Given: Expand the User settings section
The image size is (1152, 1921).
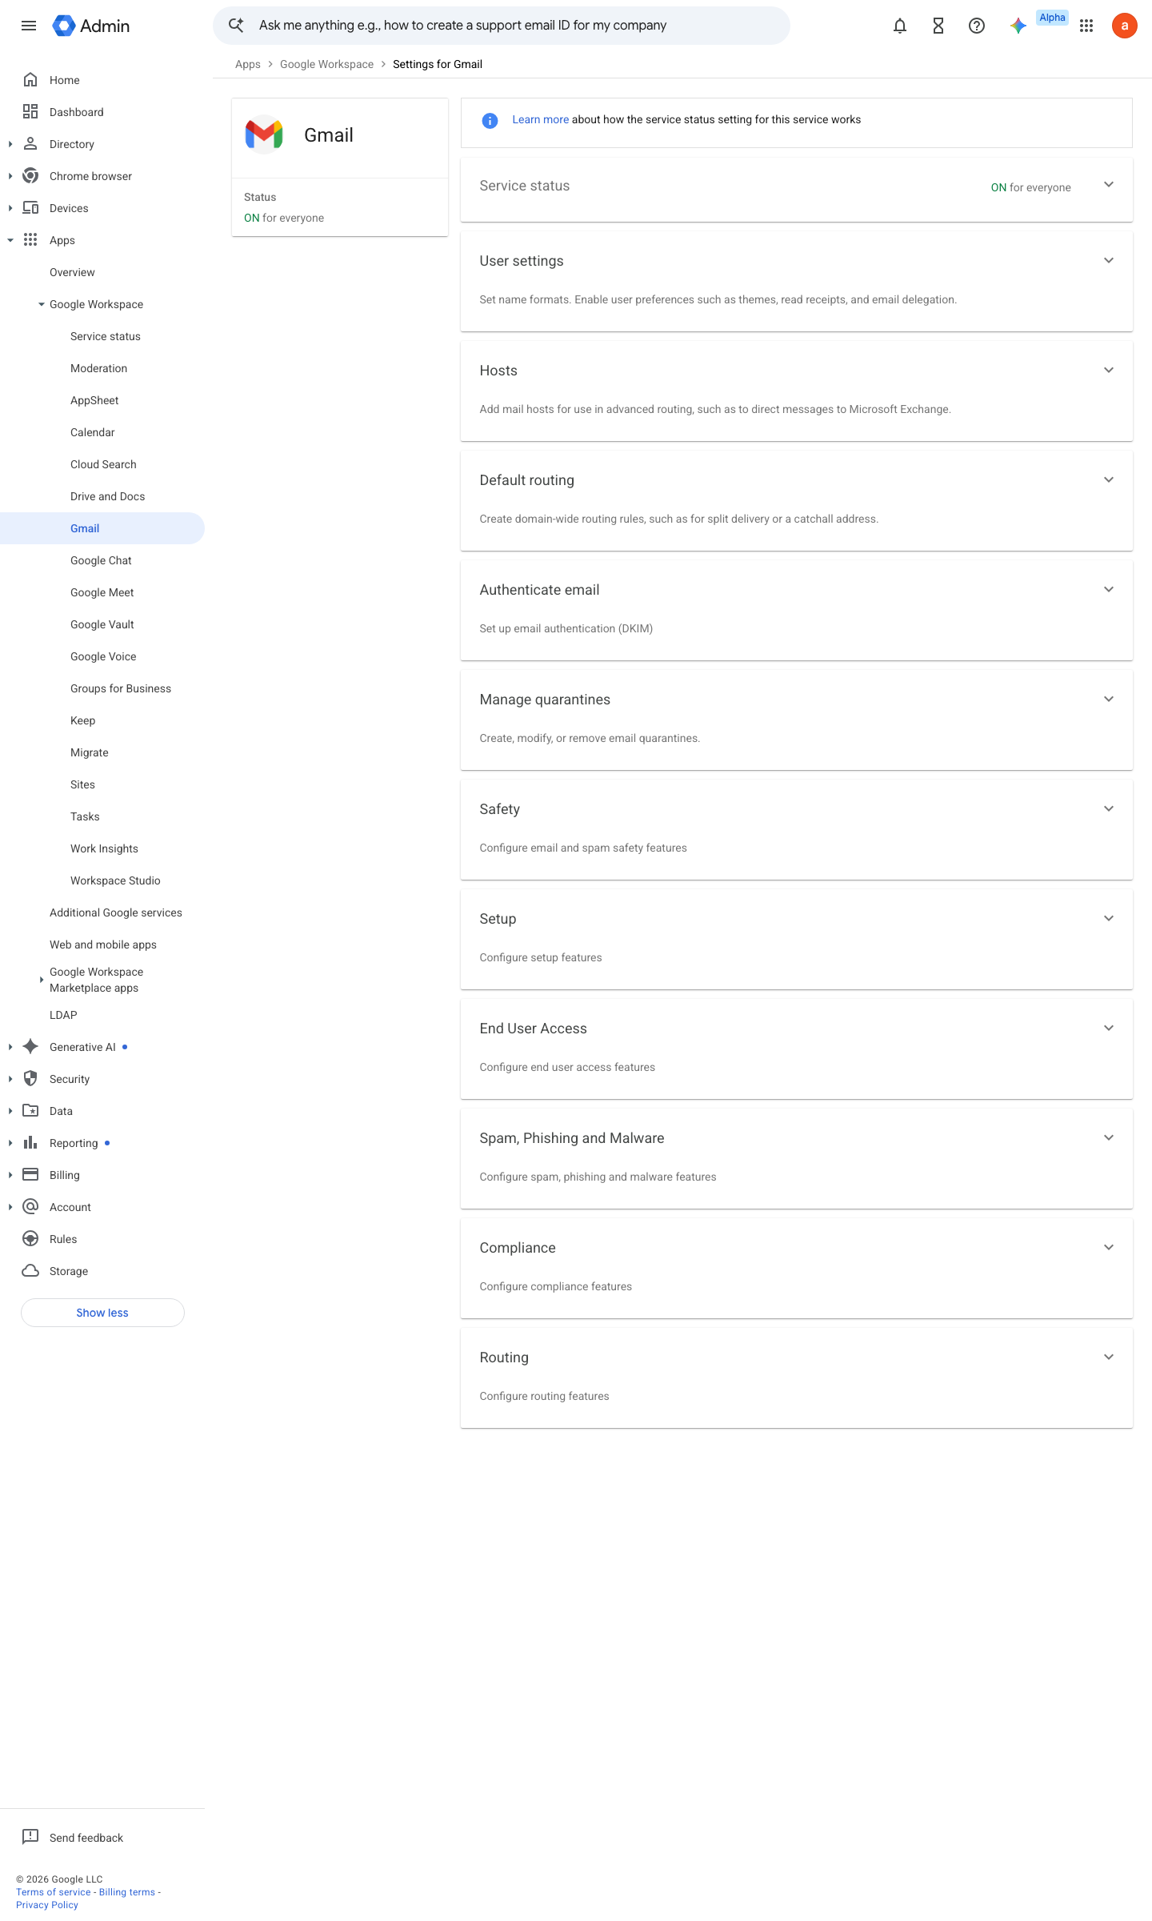Looking at the screenshot, I should 1109,261.
